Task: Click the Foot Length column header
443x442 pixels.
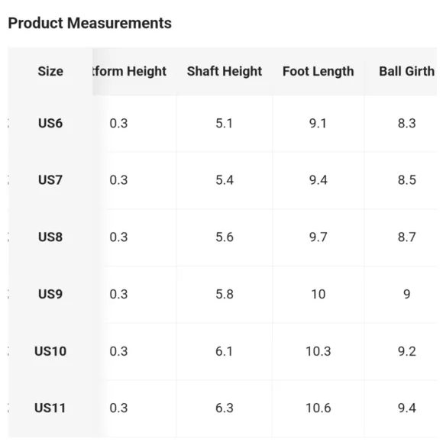Action: (319, 71)
